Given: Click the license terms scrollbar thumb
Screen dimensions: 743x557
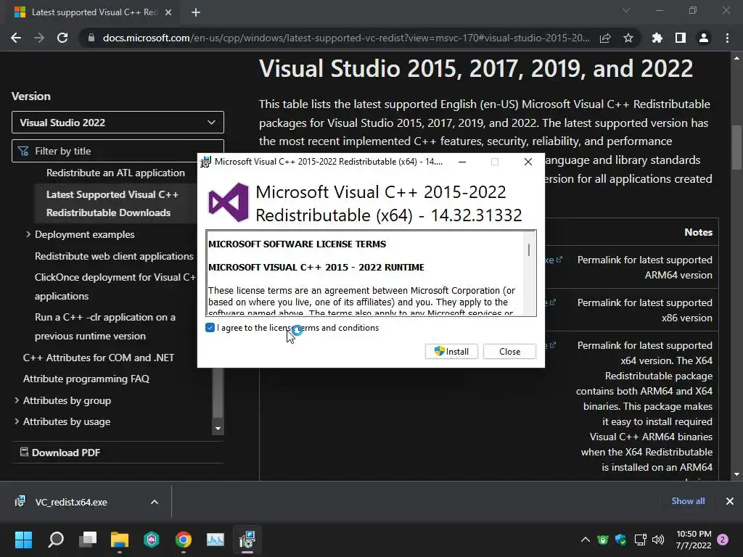Looking at the screenshot, I should point(529,249).
